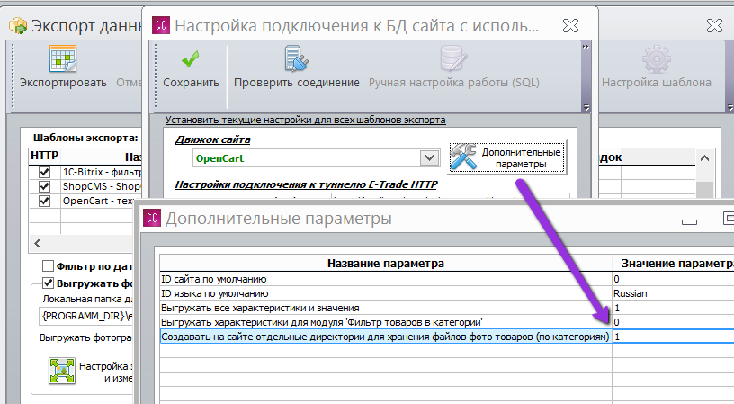Click Настройки подключения к туннелю E-Trade HTTP heading
Image resolution: width=734 pixels, height=404 pixels.
[306, 184]
